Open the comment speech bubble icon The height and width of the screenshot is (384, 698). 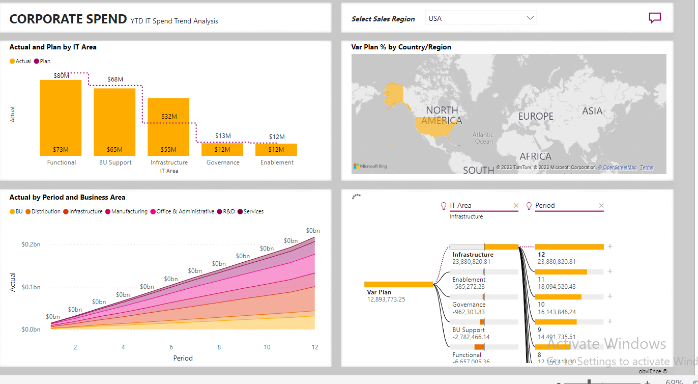[655, 18]
